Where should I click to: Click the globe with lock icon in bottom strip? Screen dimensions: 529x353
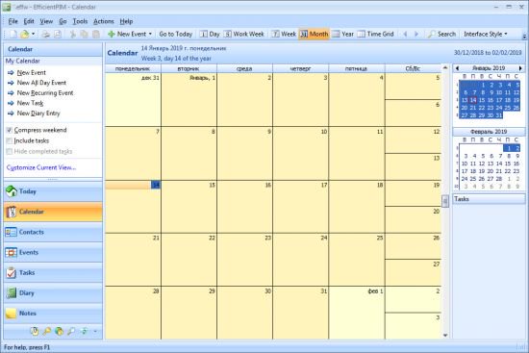(x=59, y=332)
